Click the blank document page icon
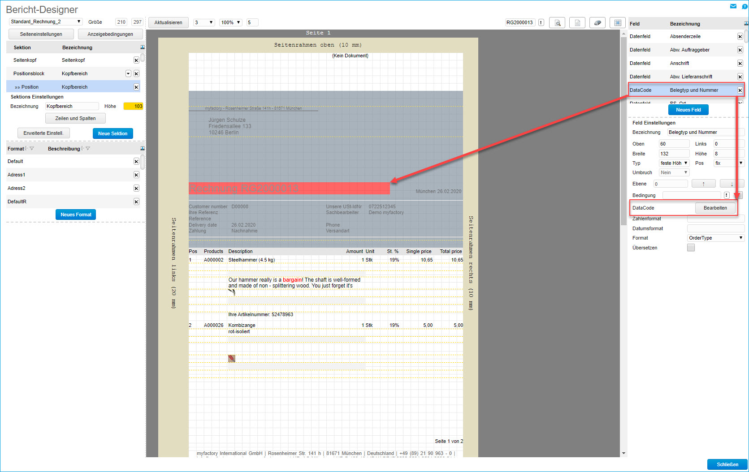Screen dimensions: 749x472 coord(577,23)
